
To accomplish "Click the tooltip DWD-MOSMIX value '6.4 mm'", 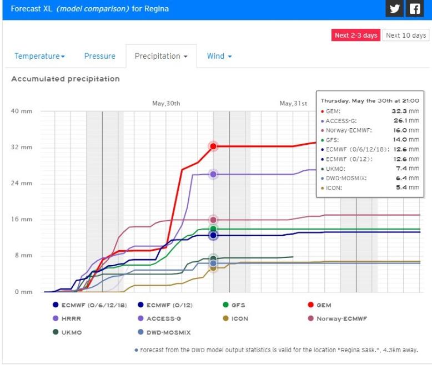I will click(408, 178).
